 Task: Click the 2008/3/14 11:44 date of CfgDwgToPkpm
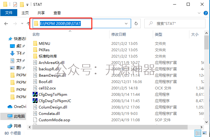(126, 95)
